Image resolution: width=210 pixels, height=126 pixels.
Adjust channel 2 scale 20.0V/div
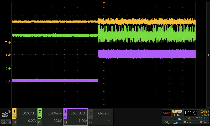coord(55,113)
